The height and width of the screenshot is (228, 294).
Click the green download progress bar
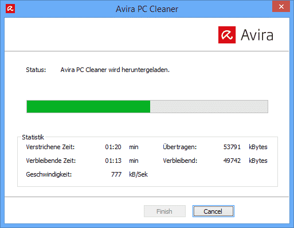point(147,107)
